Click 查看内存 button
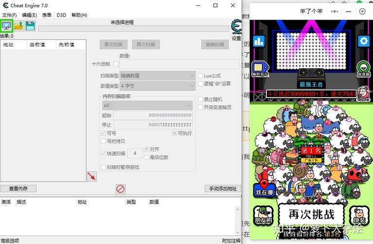The width and height of the screenshot is (373, 244). [x=19, y=189]
